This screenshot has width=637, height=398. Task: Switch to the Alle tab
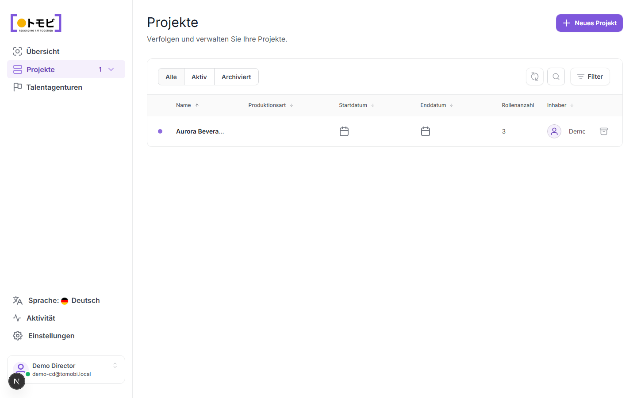[171, 77]
